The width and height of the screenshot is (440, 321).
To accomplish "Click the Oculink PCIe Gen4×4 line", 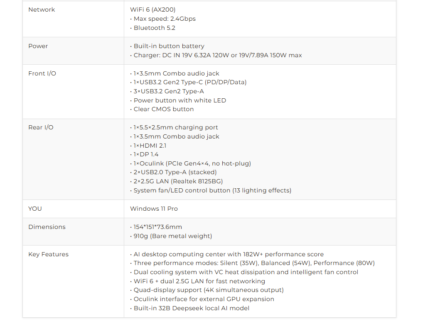I will pyautogui.click(x=191, y=163).
